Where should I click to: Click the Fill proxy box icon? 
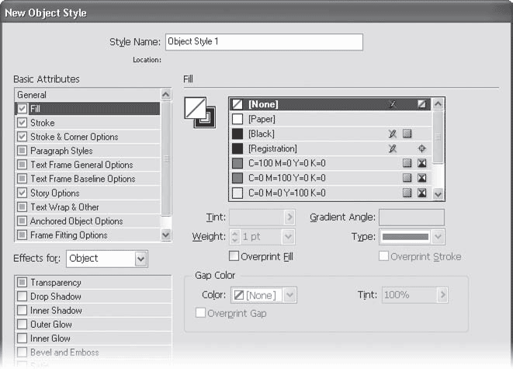tap(194, 108)
